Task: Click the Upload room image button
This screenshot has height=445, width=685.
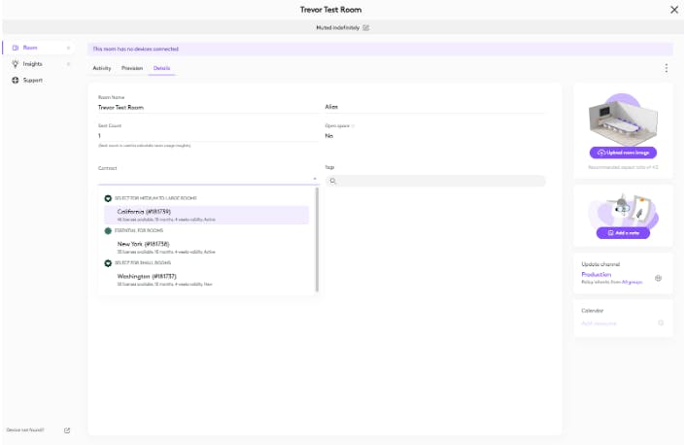Action: click(x=623, y=153)
